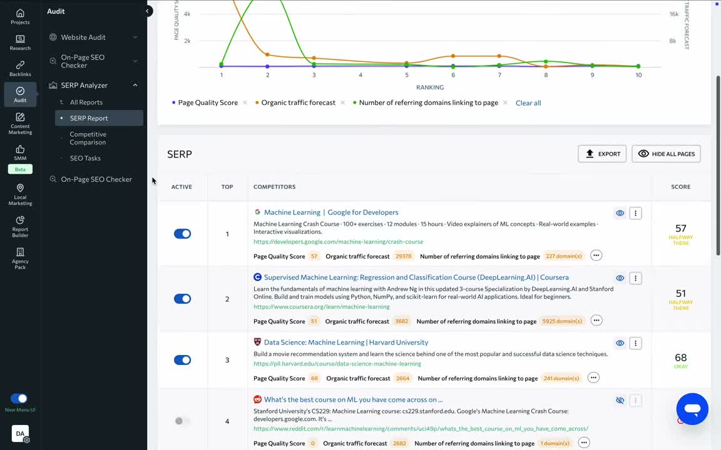
Task: Hide Coursera page with eye icon
Action: coord(620,277)
